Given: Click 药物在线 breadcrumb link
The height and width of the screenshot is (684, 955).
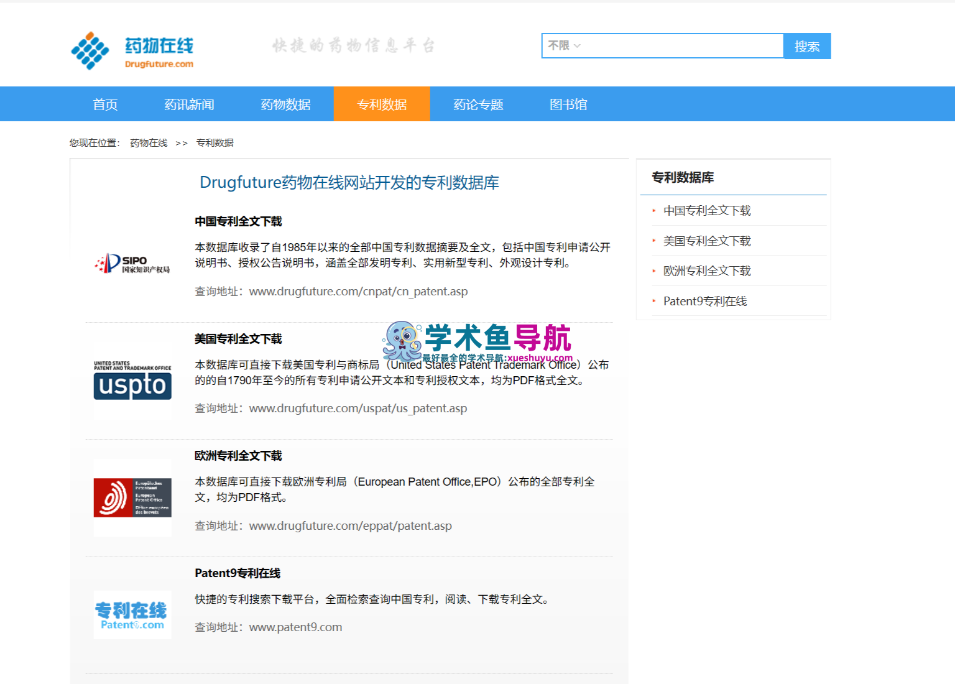Looking at the screenshot, I should point(149,143).
